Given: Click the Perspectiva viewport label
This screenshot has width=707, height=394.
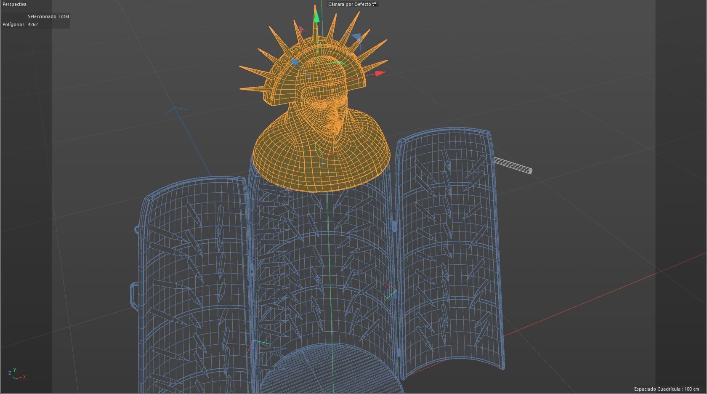Looking at the screenshot, I should tap(14, 4).
